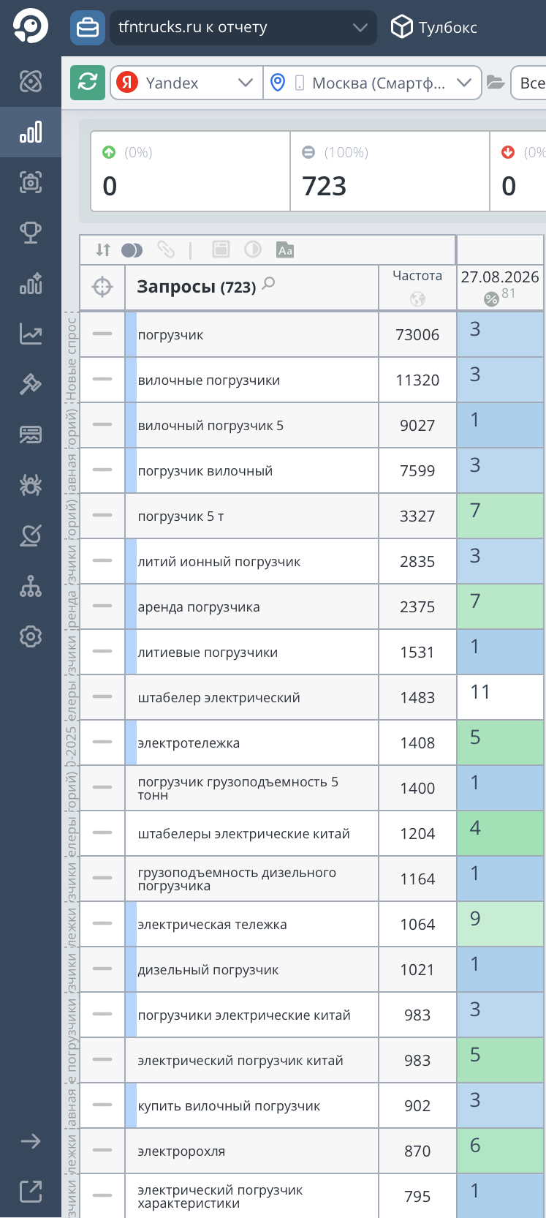Click the Topvisor logo icon
Image resolution: width=546 pixels, height=1218 pixels.
click(x=31, y=27)
